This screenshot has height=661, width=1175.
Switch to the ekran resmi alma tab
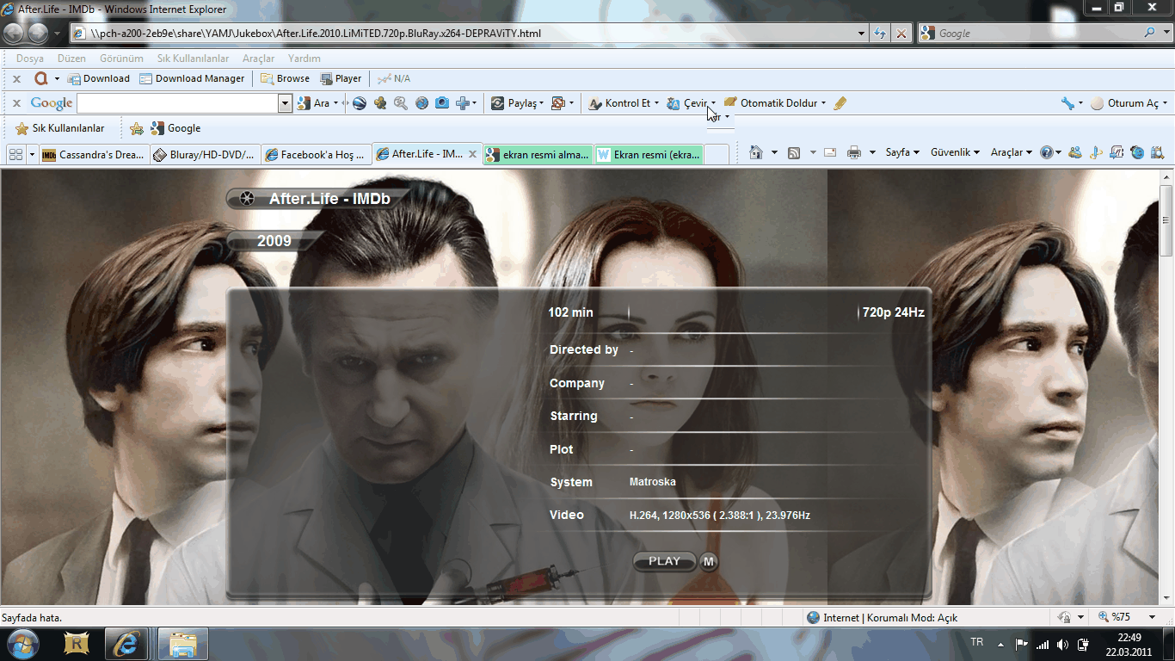click(x=538, y=155)
